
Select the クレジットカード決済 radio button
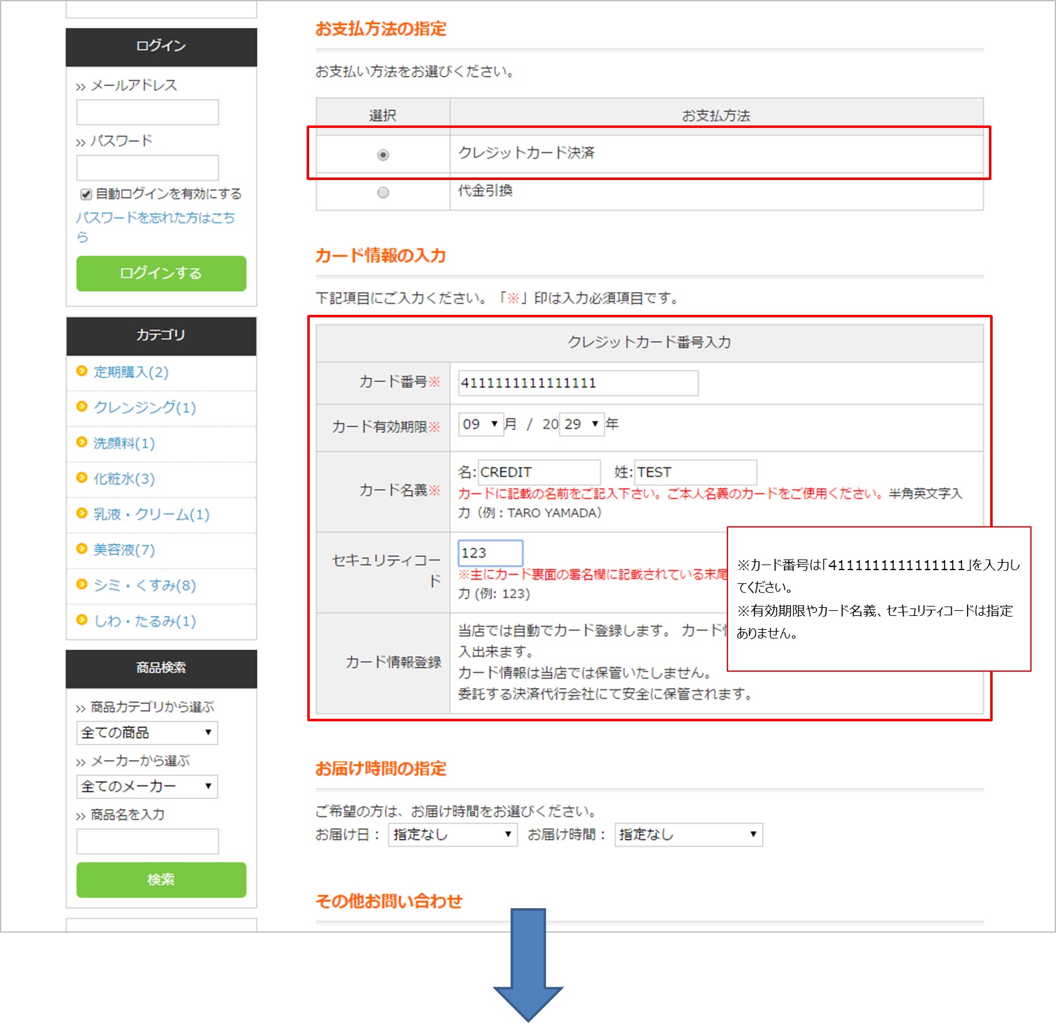coord(383,155)
